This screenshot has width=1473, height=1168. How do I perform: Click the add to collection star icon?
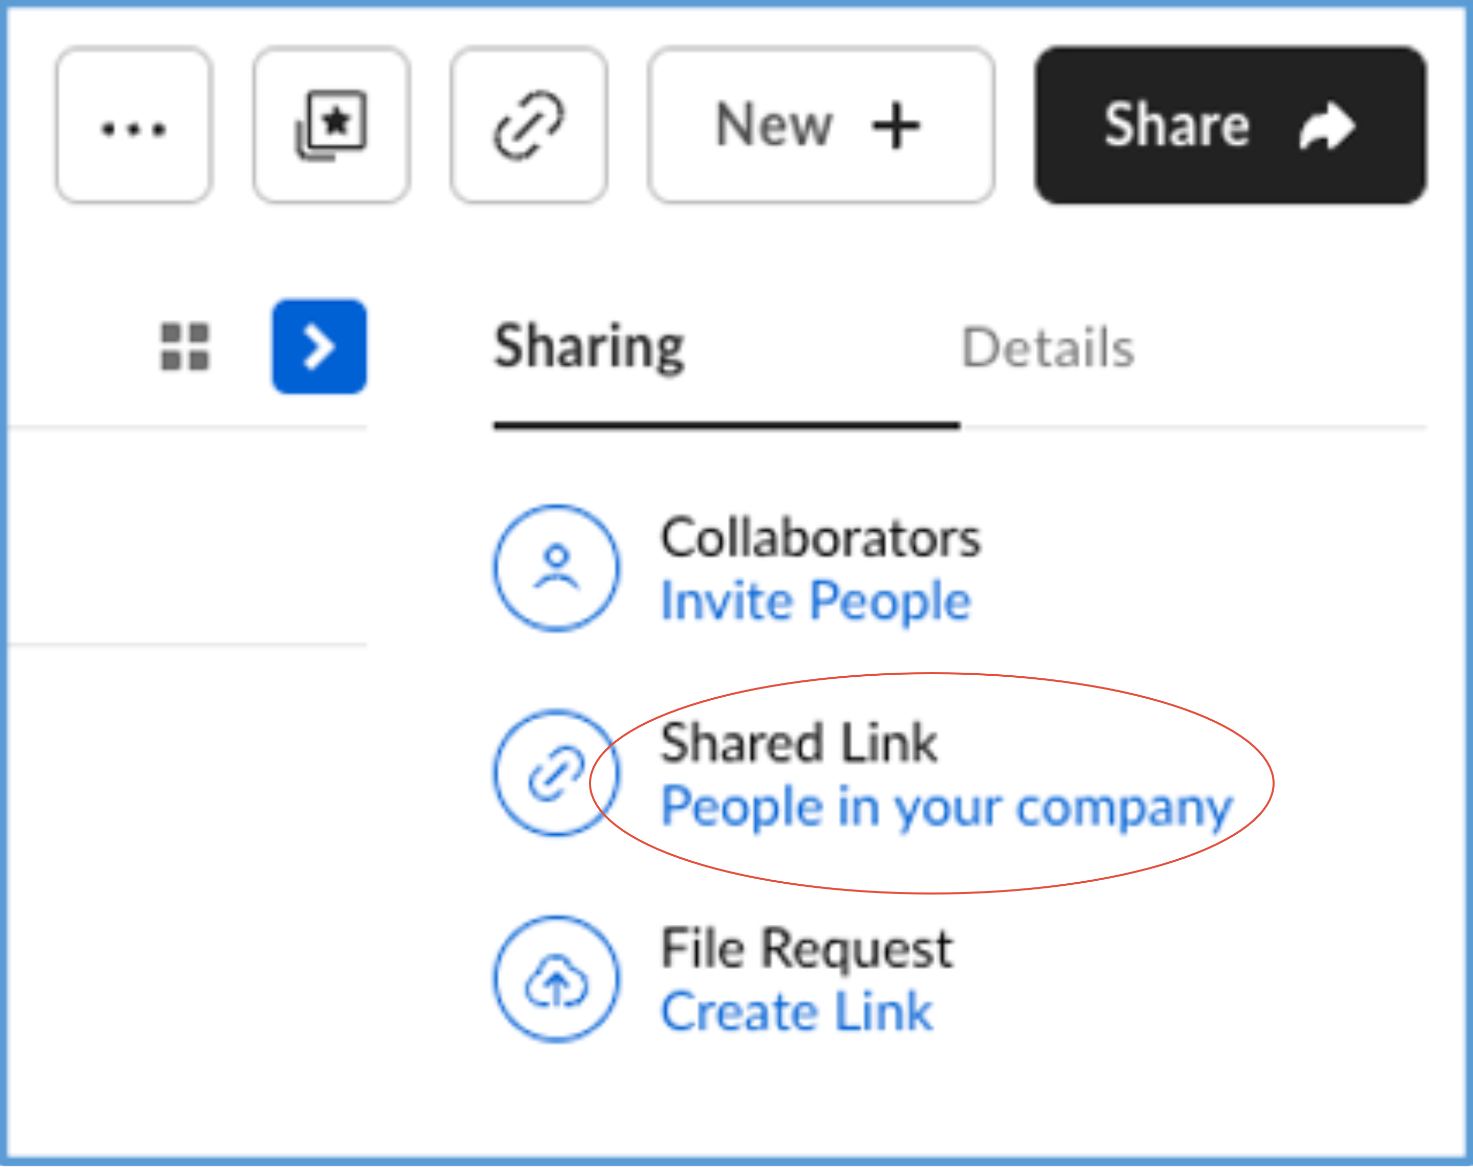coord(332,126)
